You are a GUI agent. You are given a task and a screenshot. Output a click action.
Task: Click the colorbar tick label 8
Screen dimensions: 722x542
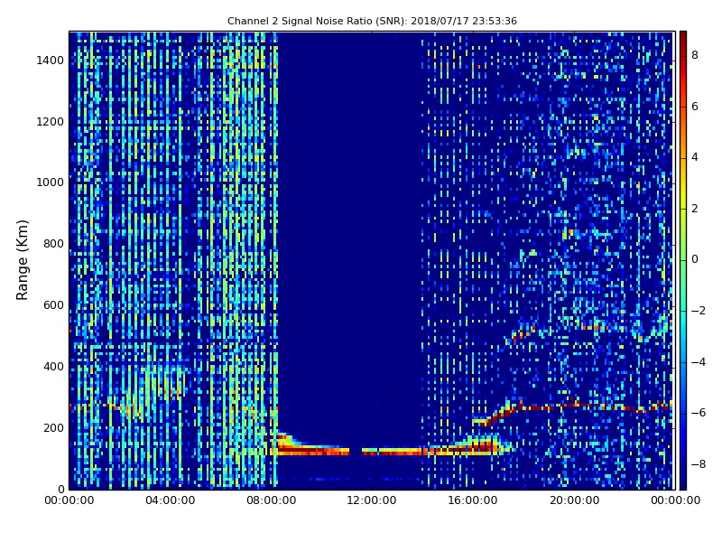(695, 55)
